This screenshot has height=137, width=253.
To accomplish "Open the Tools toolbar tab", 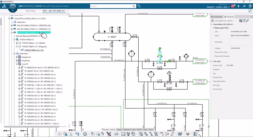I will 145,130.
